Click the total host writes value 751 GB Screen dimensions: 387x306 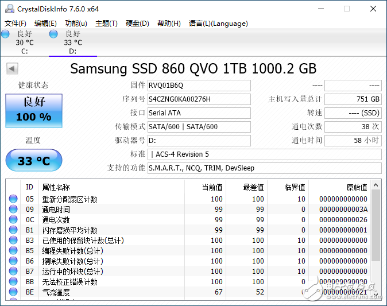353,99
